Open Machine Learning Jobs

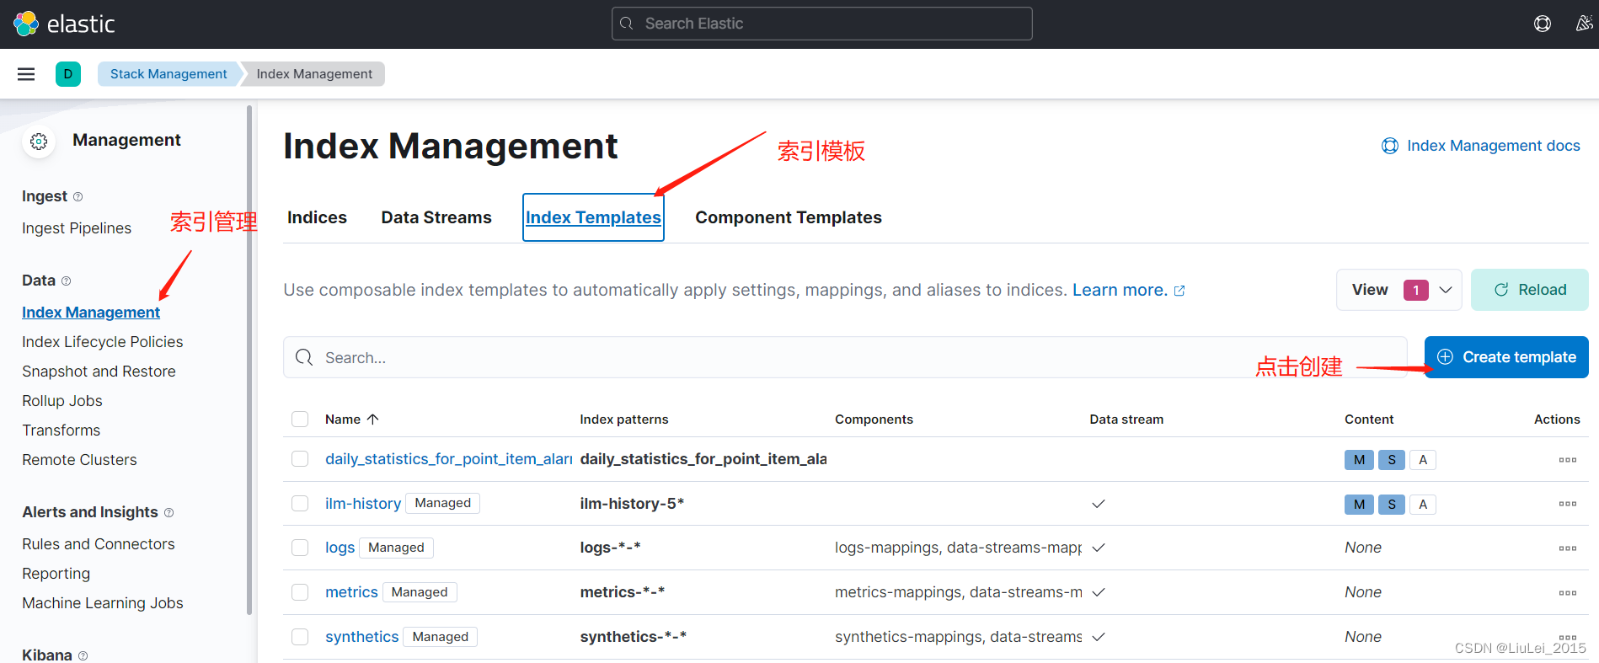[103, 603]
